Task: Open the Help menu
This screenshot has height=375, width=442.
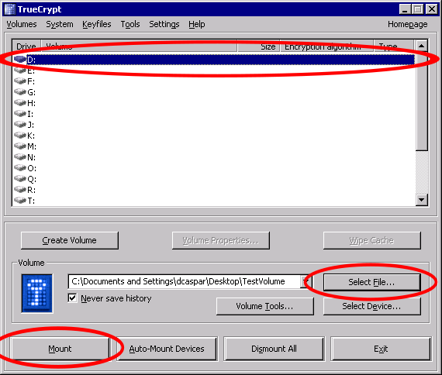Action: [197, 24]
